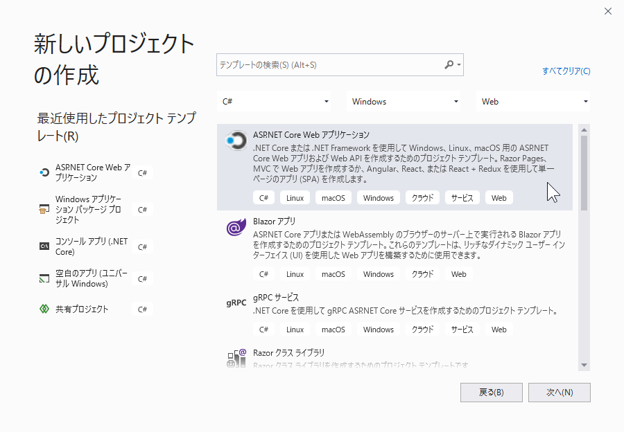624x432 pixels.
Task: Click Linux tag of ASP.NET Core template
Action: pyautogui.click(x=295, y=198)
